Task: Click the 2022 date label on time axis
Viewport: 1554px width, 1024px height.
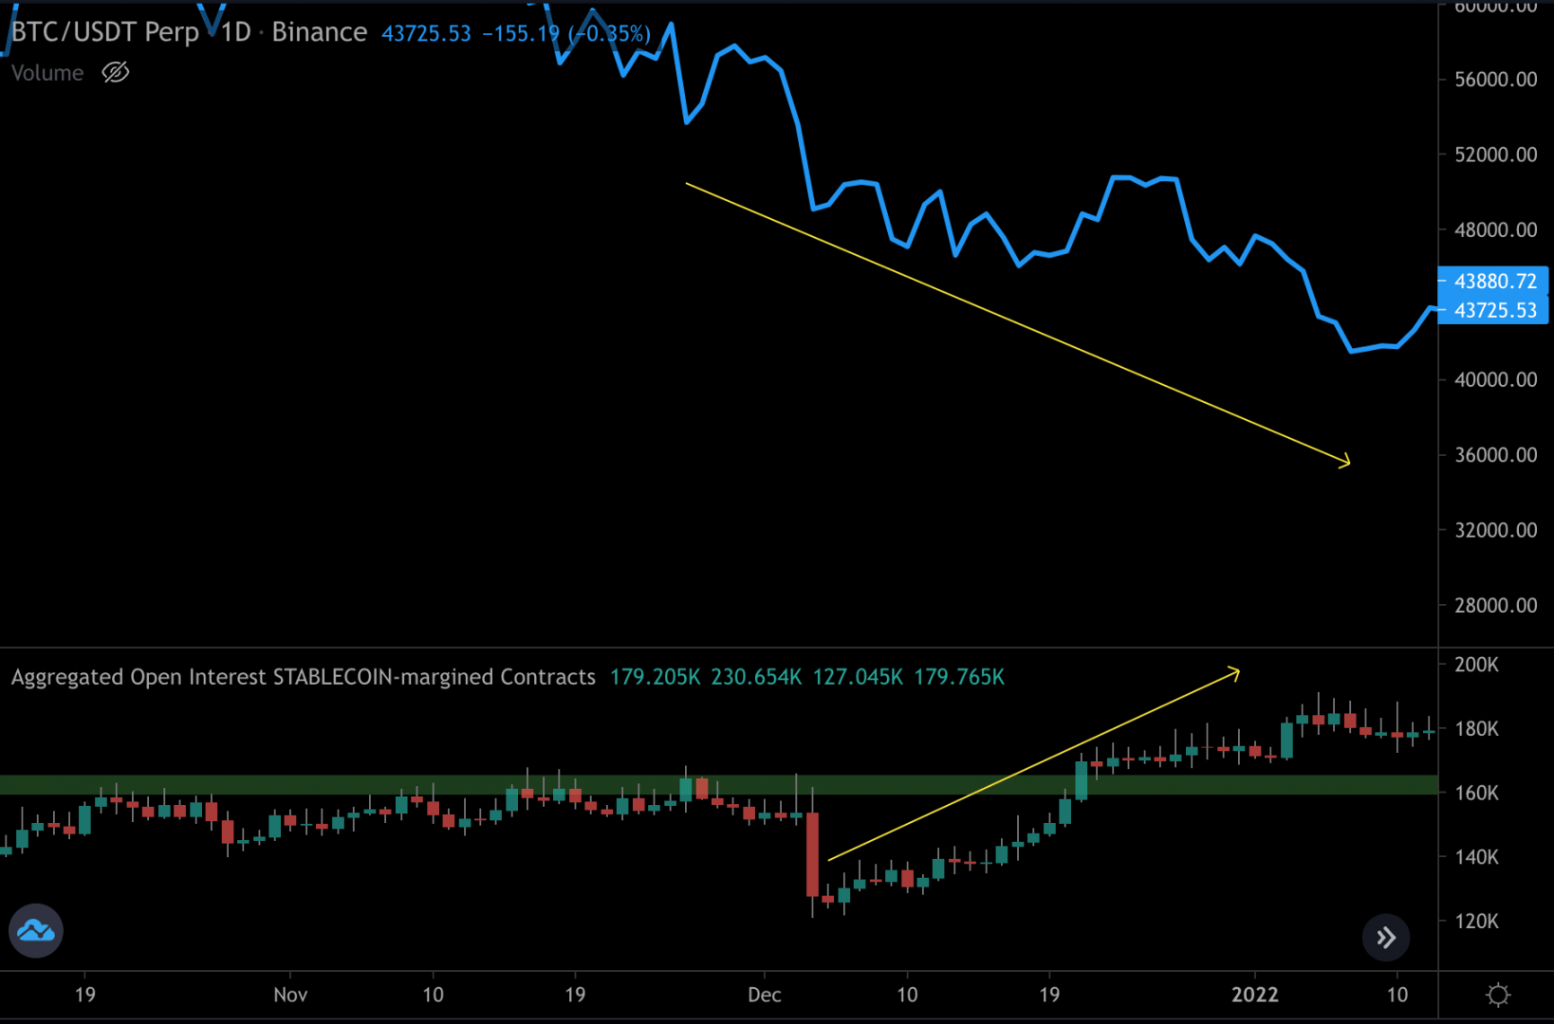Action: pos(1255,995)
